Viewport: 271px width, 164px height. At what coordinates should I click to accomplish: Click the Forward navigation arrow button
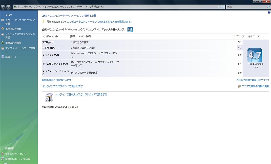8,7
